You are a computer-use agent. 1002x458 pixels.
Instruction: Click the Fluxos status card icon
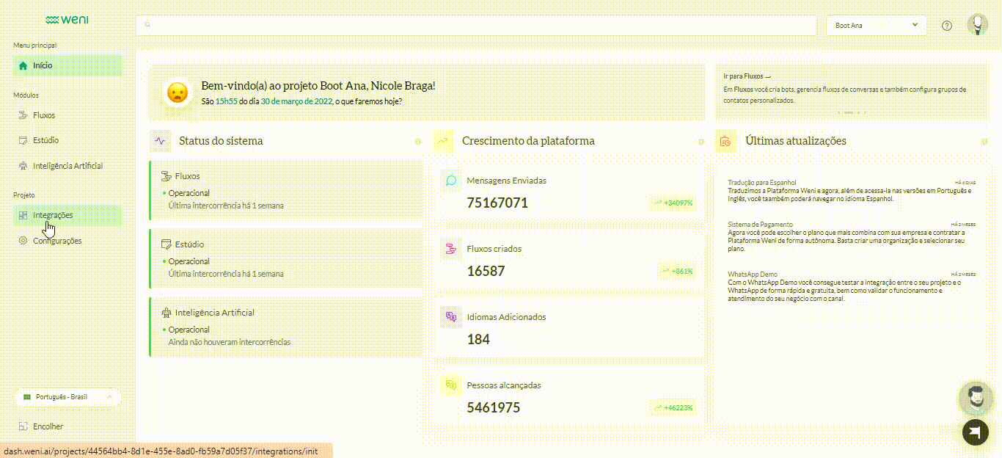166,176
